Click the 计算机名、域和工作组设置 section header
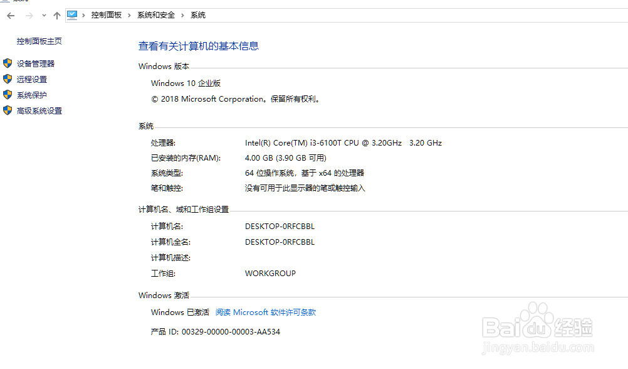This screenshot has width=628, height=369. pos(184,210)
